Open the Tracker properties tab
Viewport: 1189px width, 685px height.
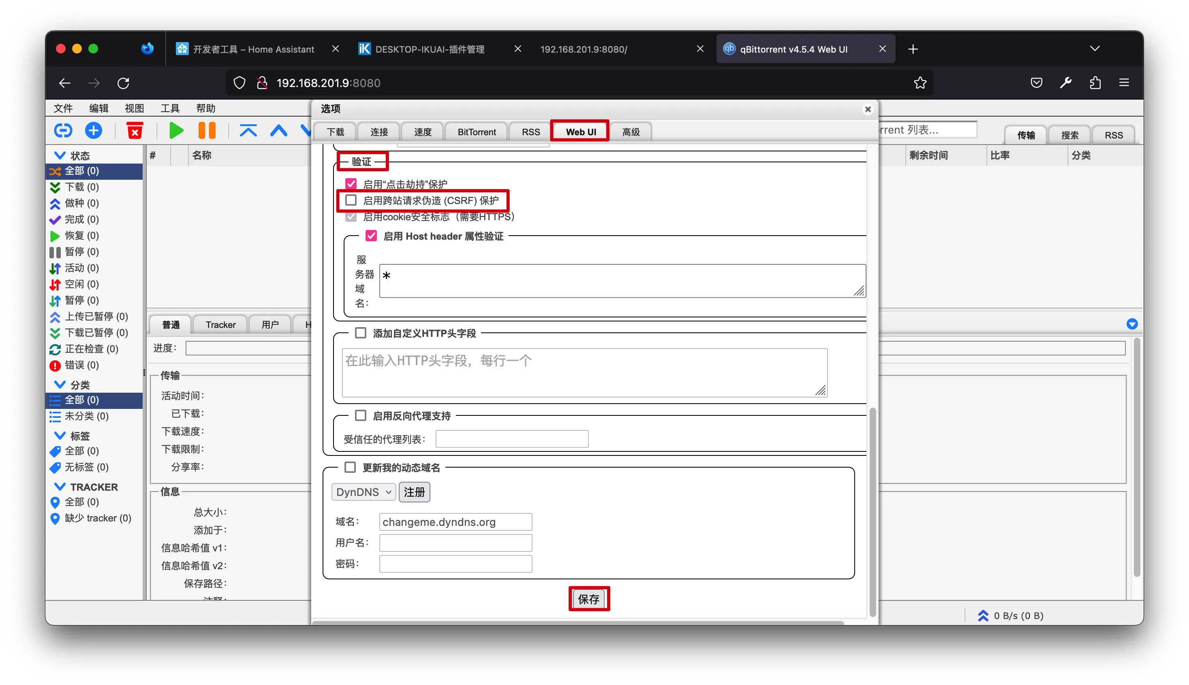pyautogui.click(x=220, y=325)
